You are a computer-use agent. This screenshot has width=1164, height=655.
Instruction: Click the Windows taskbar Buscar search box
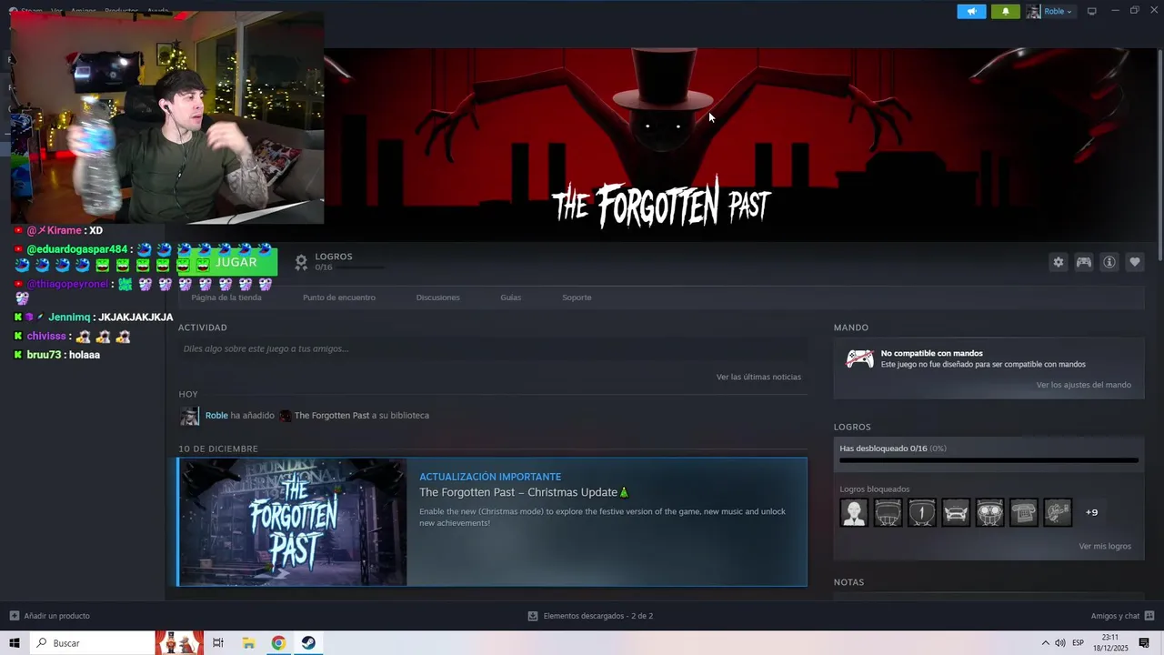click(x=91, y=643)
